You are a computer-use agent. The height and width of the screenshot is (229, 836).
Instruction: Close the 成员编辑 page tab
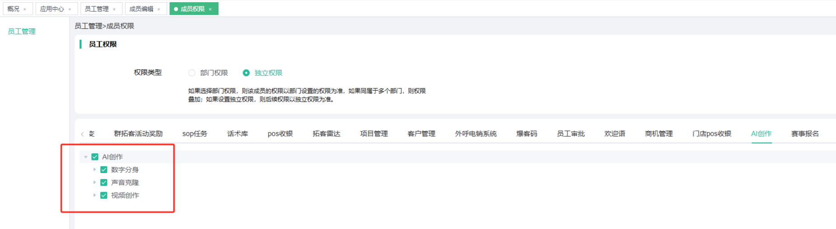(x=159, y=9)
